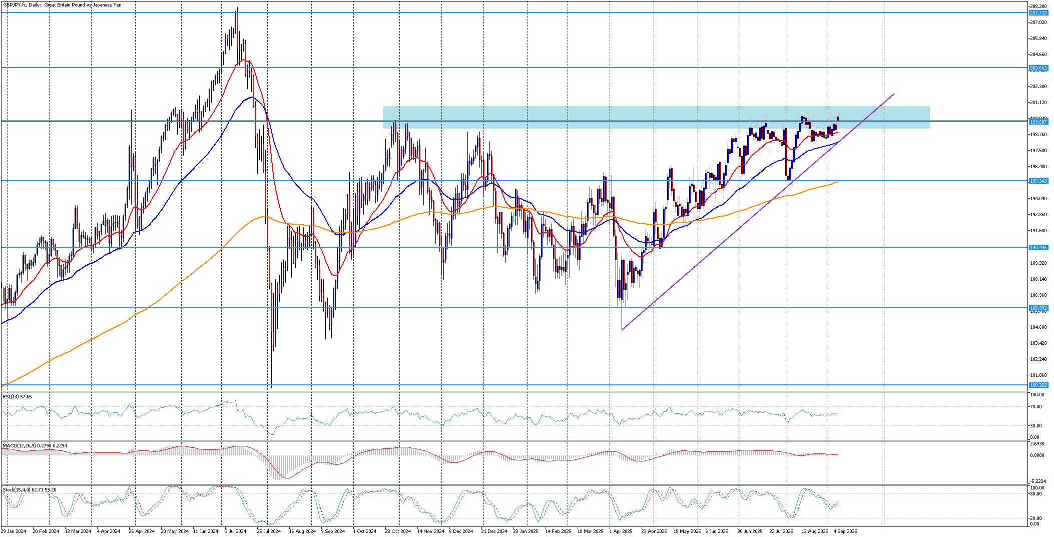Click the 1 Apr 2025 date label

tap(621, 531)
